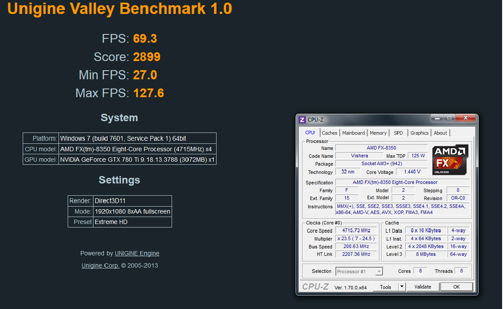Click the Platform row Windows 7 text
Viewport: 503px width, 309px height.
tap(123, 139)
